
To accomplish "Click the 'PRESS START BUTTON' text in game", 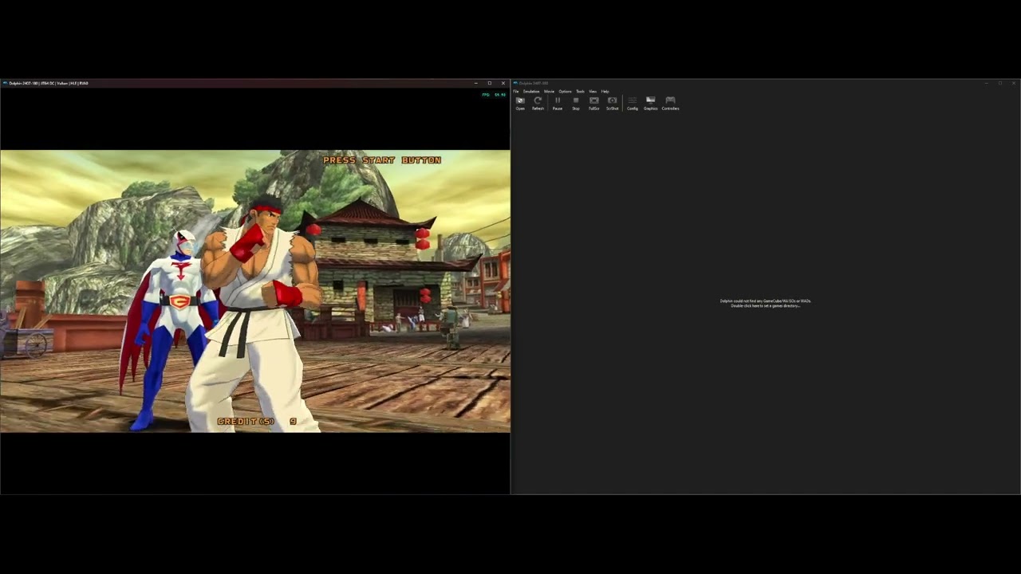I will coord(382,160).
